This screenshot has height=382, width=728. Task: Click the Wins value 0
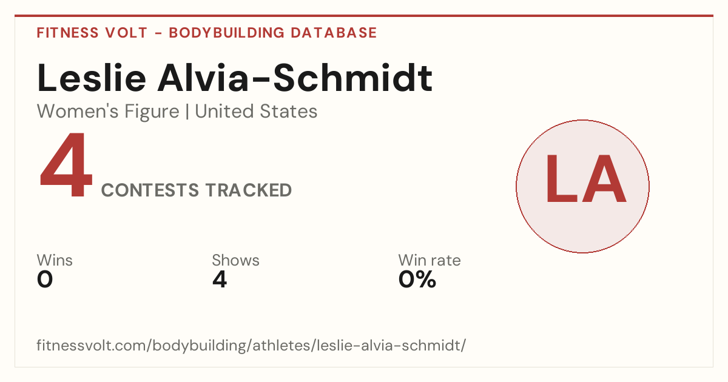pos(45,280)
